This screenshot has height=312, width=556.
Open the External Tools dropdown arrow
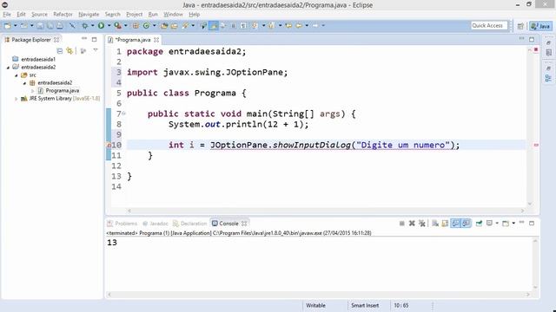pyautogui.click(x=125, y=25)
